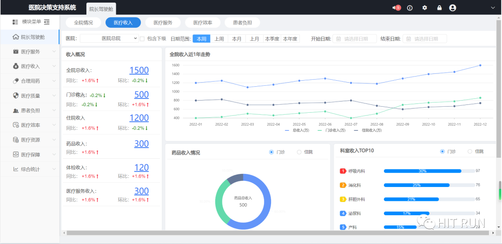
Task: Click the notification speaker icon with badge
Action: click(x=395, y=8)
